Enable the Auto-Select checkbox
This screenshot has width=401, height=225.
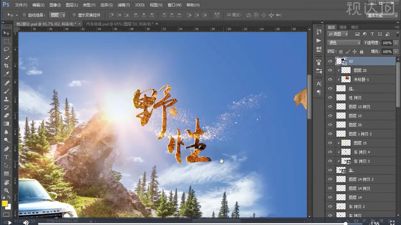(24, 15)
